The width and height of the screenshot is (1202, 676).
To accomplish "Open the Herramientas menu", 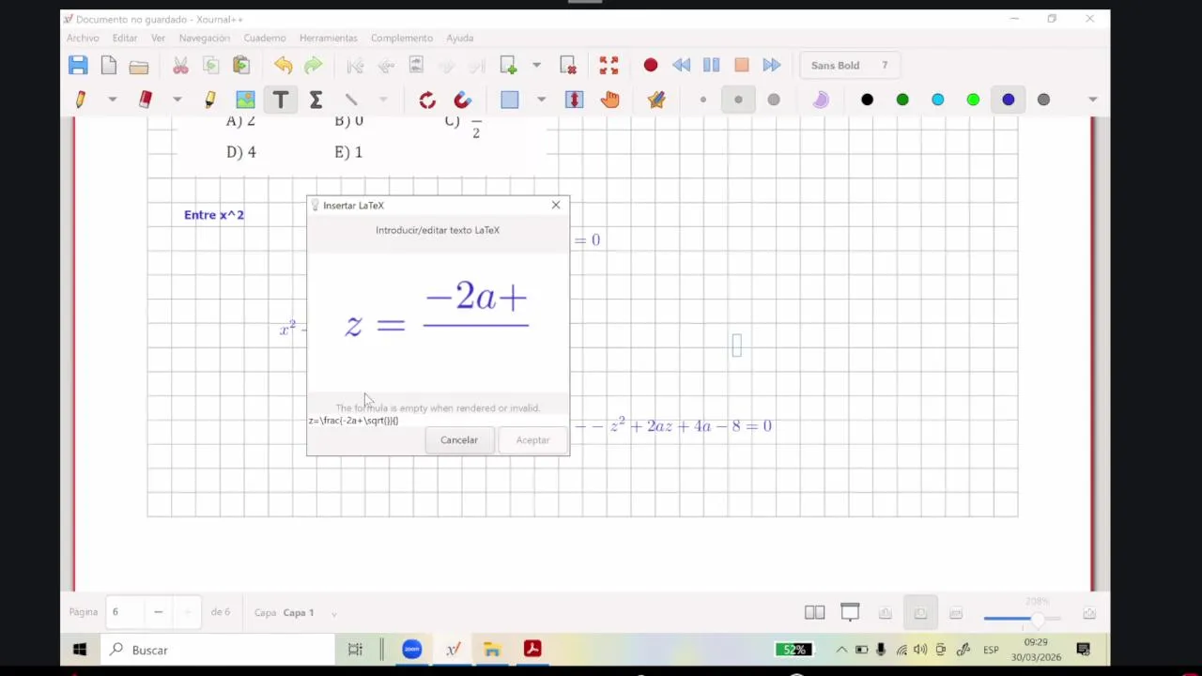I will click(329, 38).
